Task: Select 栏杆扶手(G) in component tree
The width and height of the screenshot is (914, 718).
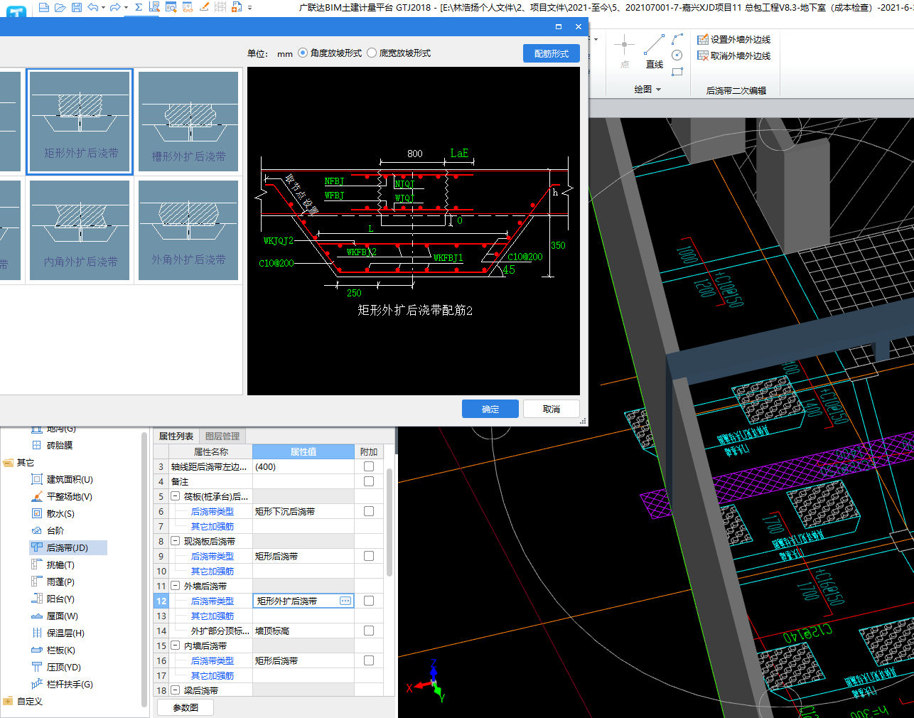Action: pyautogui.click(x=63, y=685)
